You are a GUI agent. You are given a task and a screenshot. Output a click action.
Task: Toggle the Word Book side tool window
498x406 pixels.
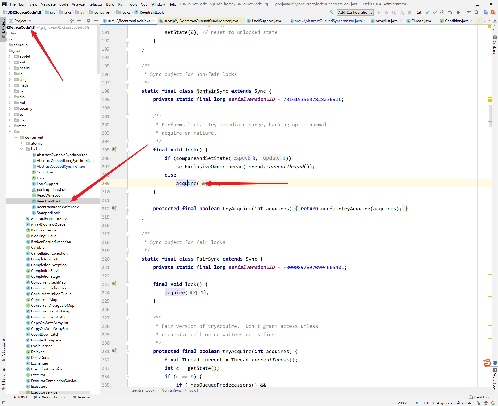[495, 379]
